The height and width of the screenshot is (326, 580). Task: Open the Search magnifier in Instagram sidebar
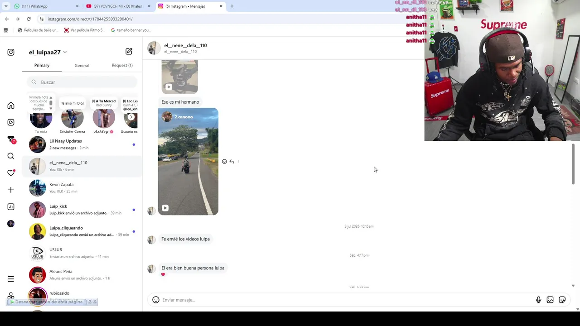(11, 156)
